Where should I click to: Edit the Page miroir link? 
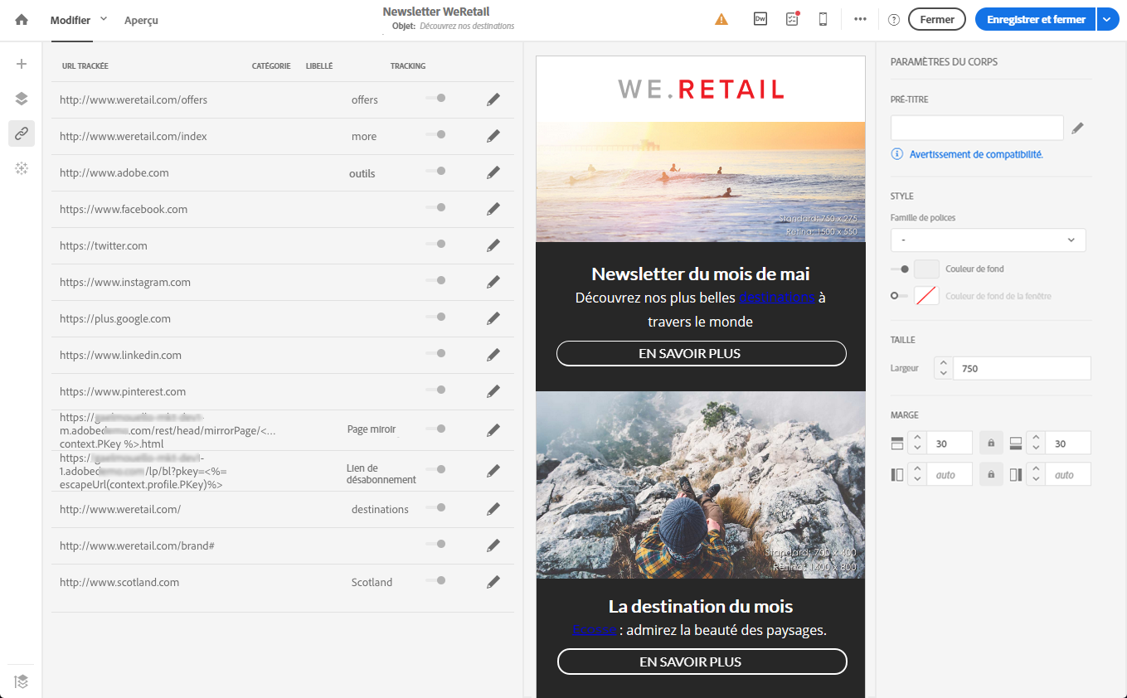pyautogui.click(x=493, y=430)
